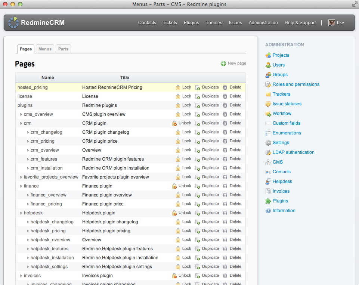
Task: Open the Parts tab
Action: tap(63, 49)
